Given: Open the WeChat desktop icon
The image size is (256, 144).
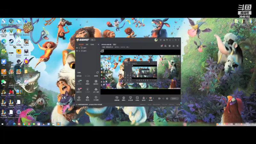Looking at the screenshot, I should click(x=4, y=83).
